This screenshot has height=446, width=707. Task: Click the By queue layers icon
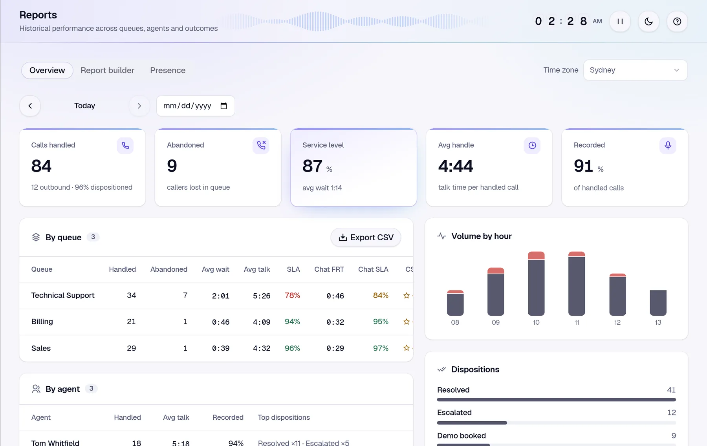click(36, 237)
